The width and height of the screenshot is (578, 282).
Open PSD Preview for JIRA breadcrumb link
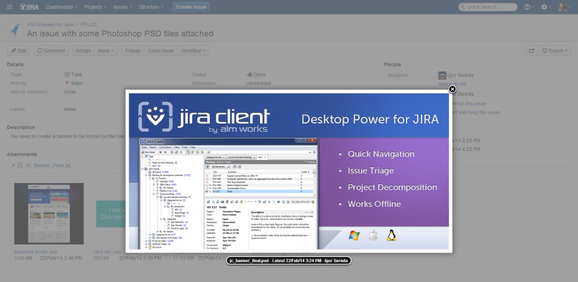[50, 24]
